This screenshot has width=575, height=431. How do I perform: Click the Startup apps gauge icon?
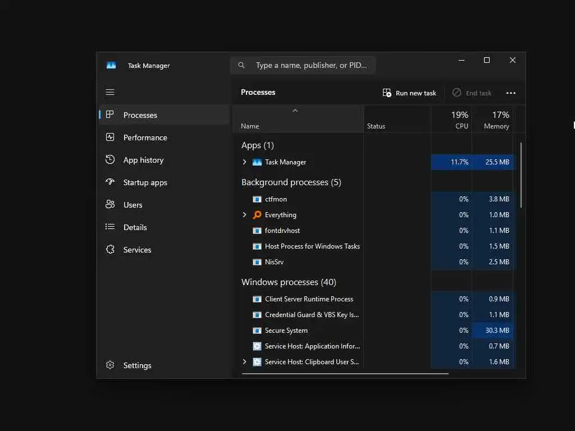click(110, 182)
